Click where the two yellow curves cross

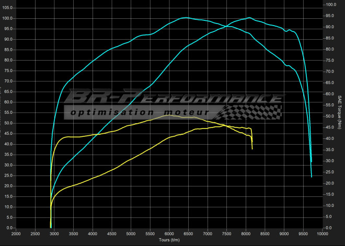pos(224,125)
